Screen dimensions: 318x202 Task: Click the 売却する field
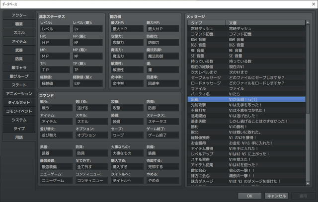coord(162,167)
